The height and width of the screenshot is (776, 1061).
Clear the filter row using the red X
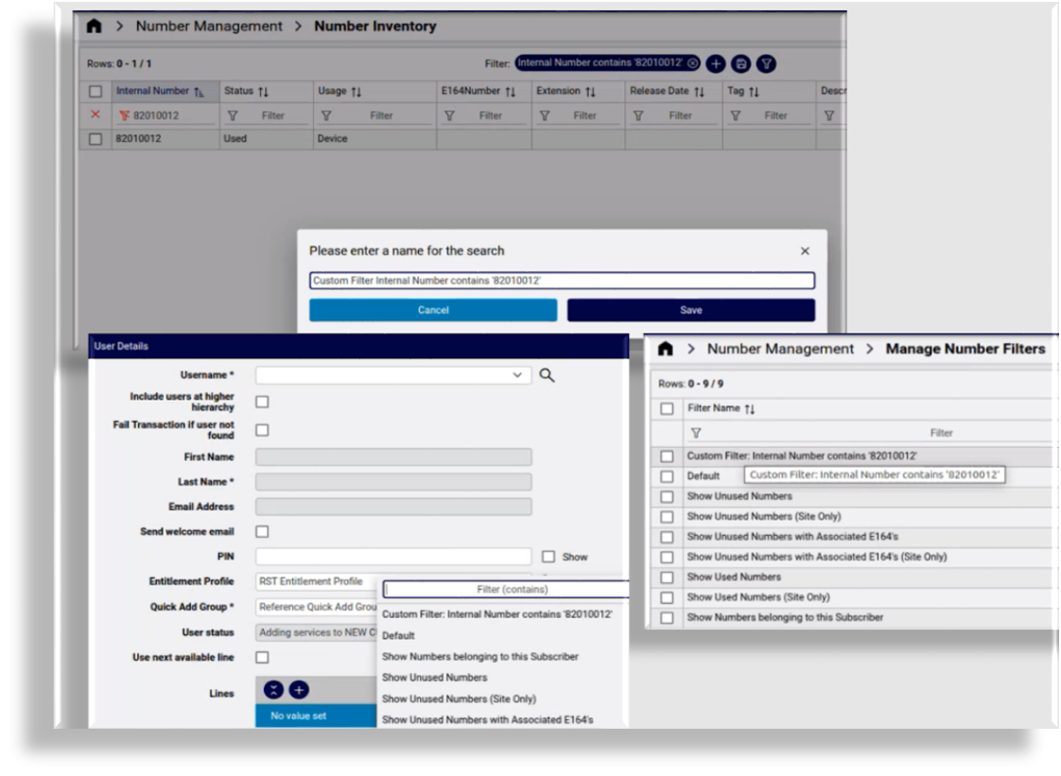94,114
